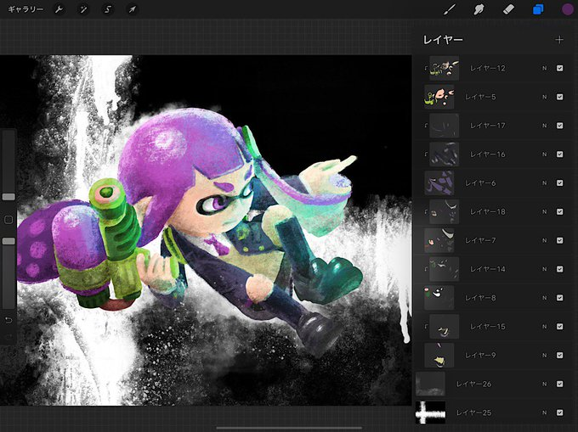Screen dimensions: 578x432
Task: Select the レイヤー26 thumbnail
Action: tap(430, 384)
